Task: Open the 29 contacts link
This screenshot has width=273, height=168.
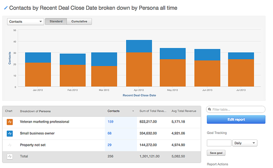Action: (110, 145)
